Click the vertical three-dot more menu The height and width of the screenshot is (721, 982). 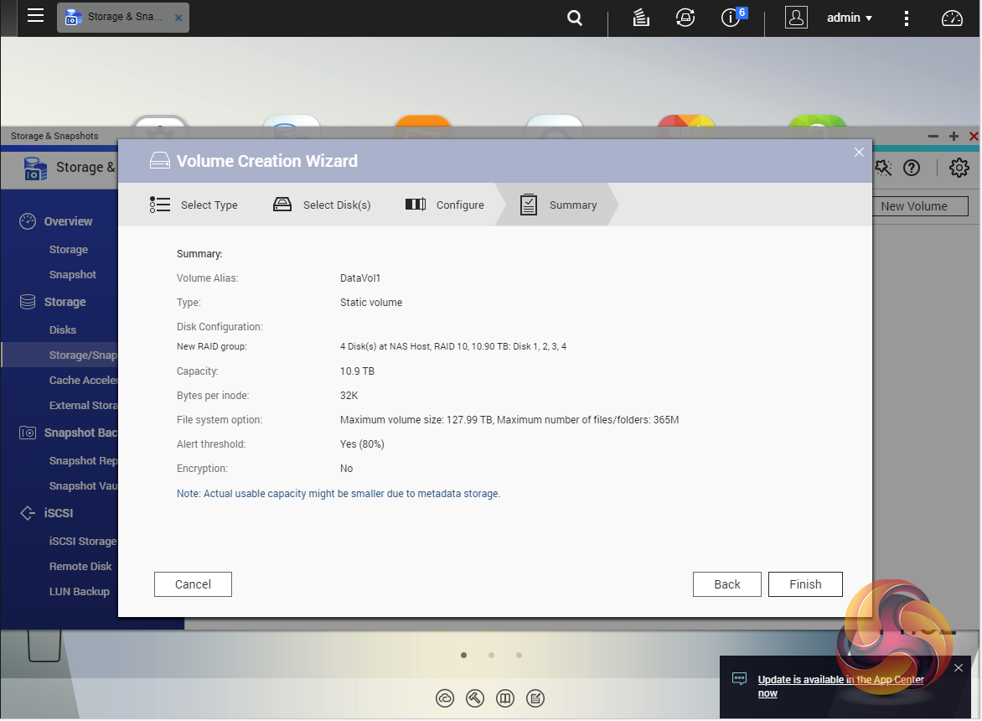coord(907,18)
